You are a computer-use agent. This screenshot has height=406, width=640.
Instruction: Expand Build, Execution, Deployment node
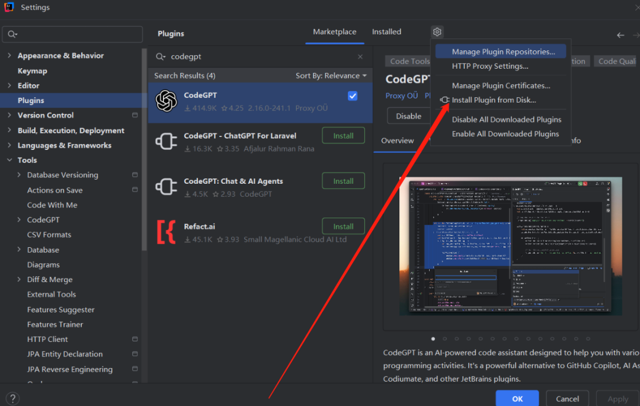click(x=9, y=130)
